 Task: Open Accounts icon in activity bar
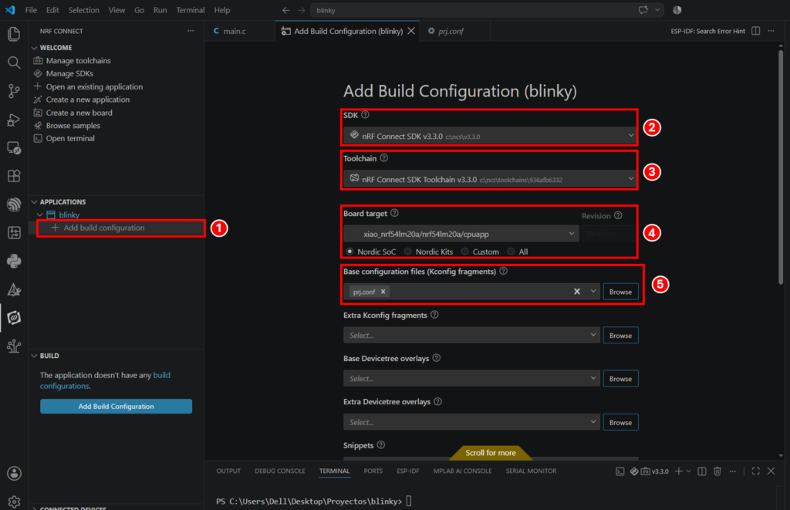[14, 473]
